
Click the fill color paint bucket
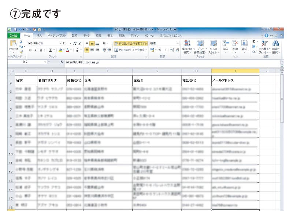point(60,50)
